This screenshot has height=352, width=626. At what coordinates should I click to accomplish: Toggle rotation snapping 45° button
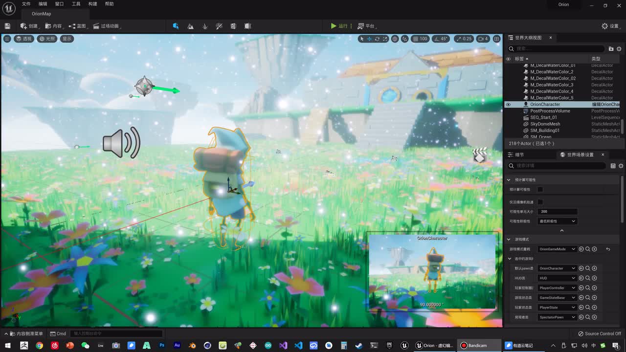(x=441, y=39)
